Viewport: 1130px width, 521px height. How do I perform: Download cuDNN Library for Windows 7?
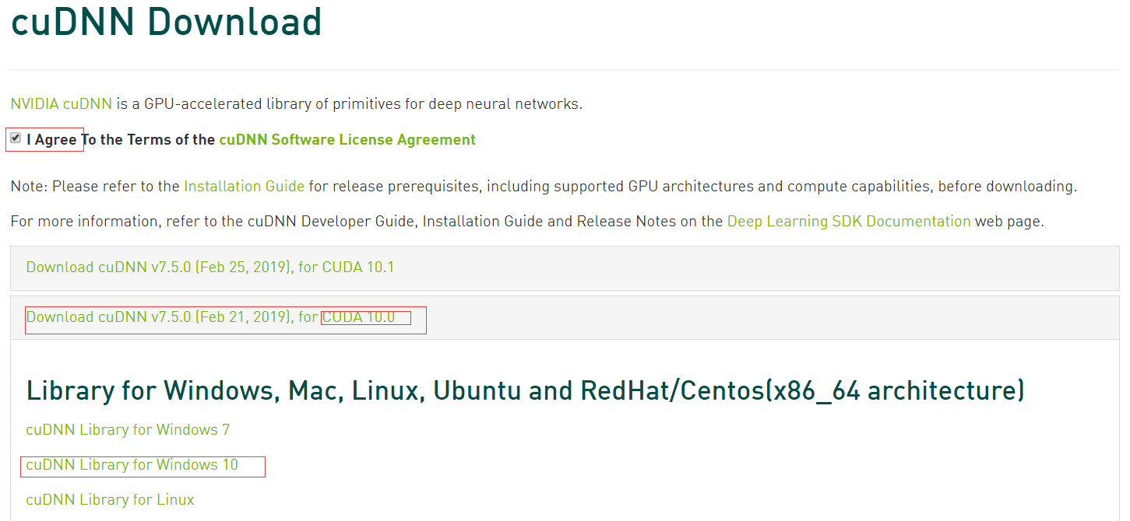click(x=128, y=430)
